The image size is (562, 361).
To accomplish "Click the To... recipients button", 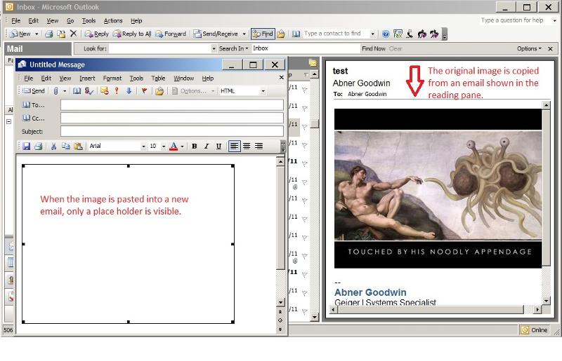I will pyautogui.click(x=33, y=105).
